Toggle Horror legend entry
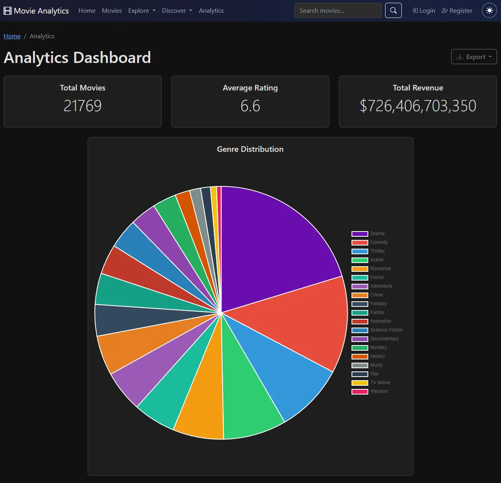 [368, 278]
